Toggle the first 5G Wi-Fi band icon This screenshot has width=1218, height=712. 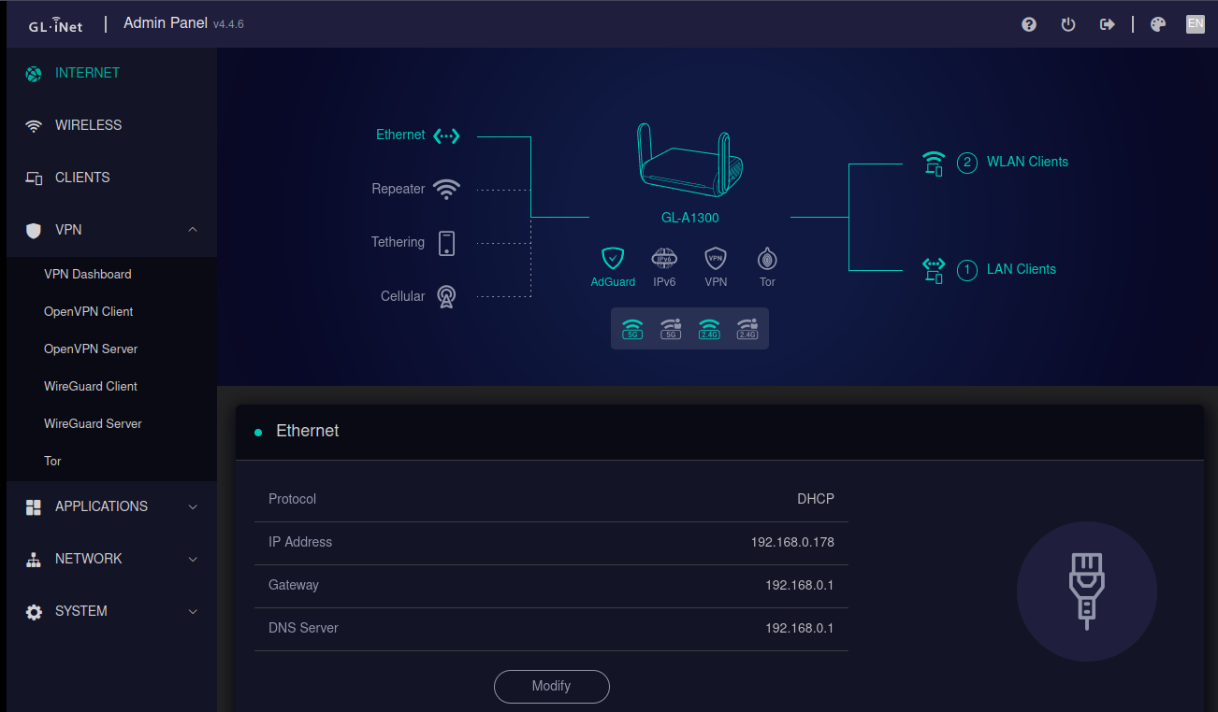tap(632, 329)
